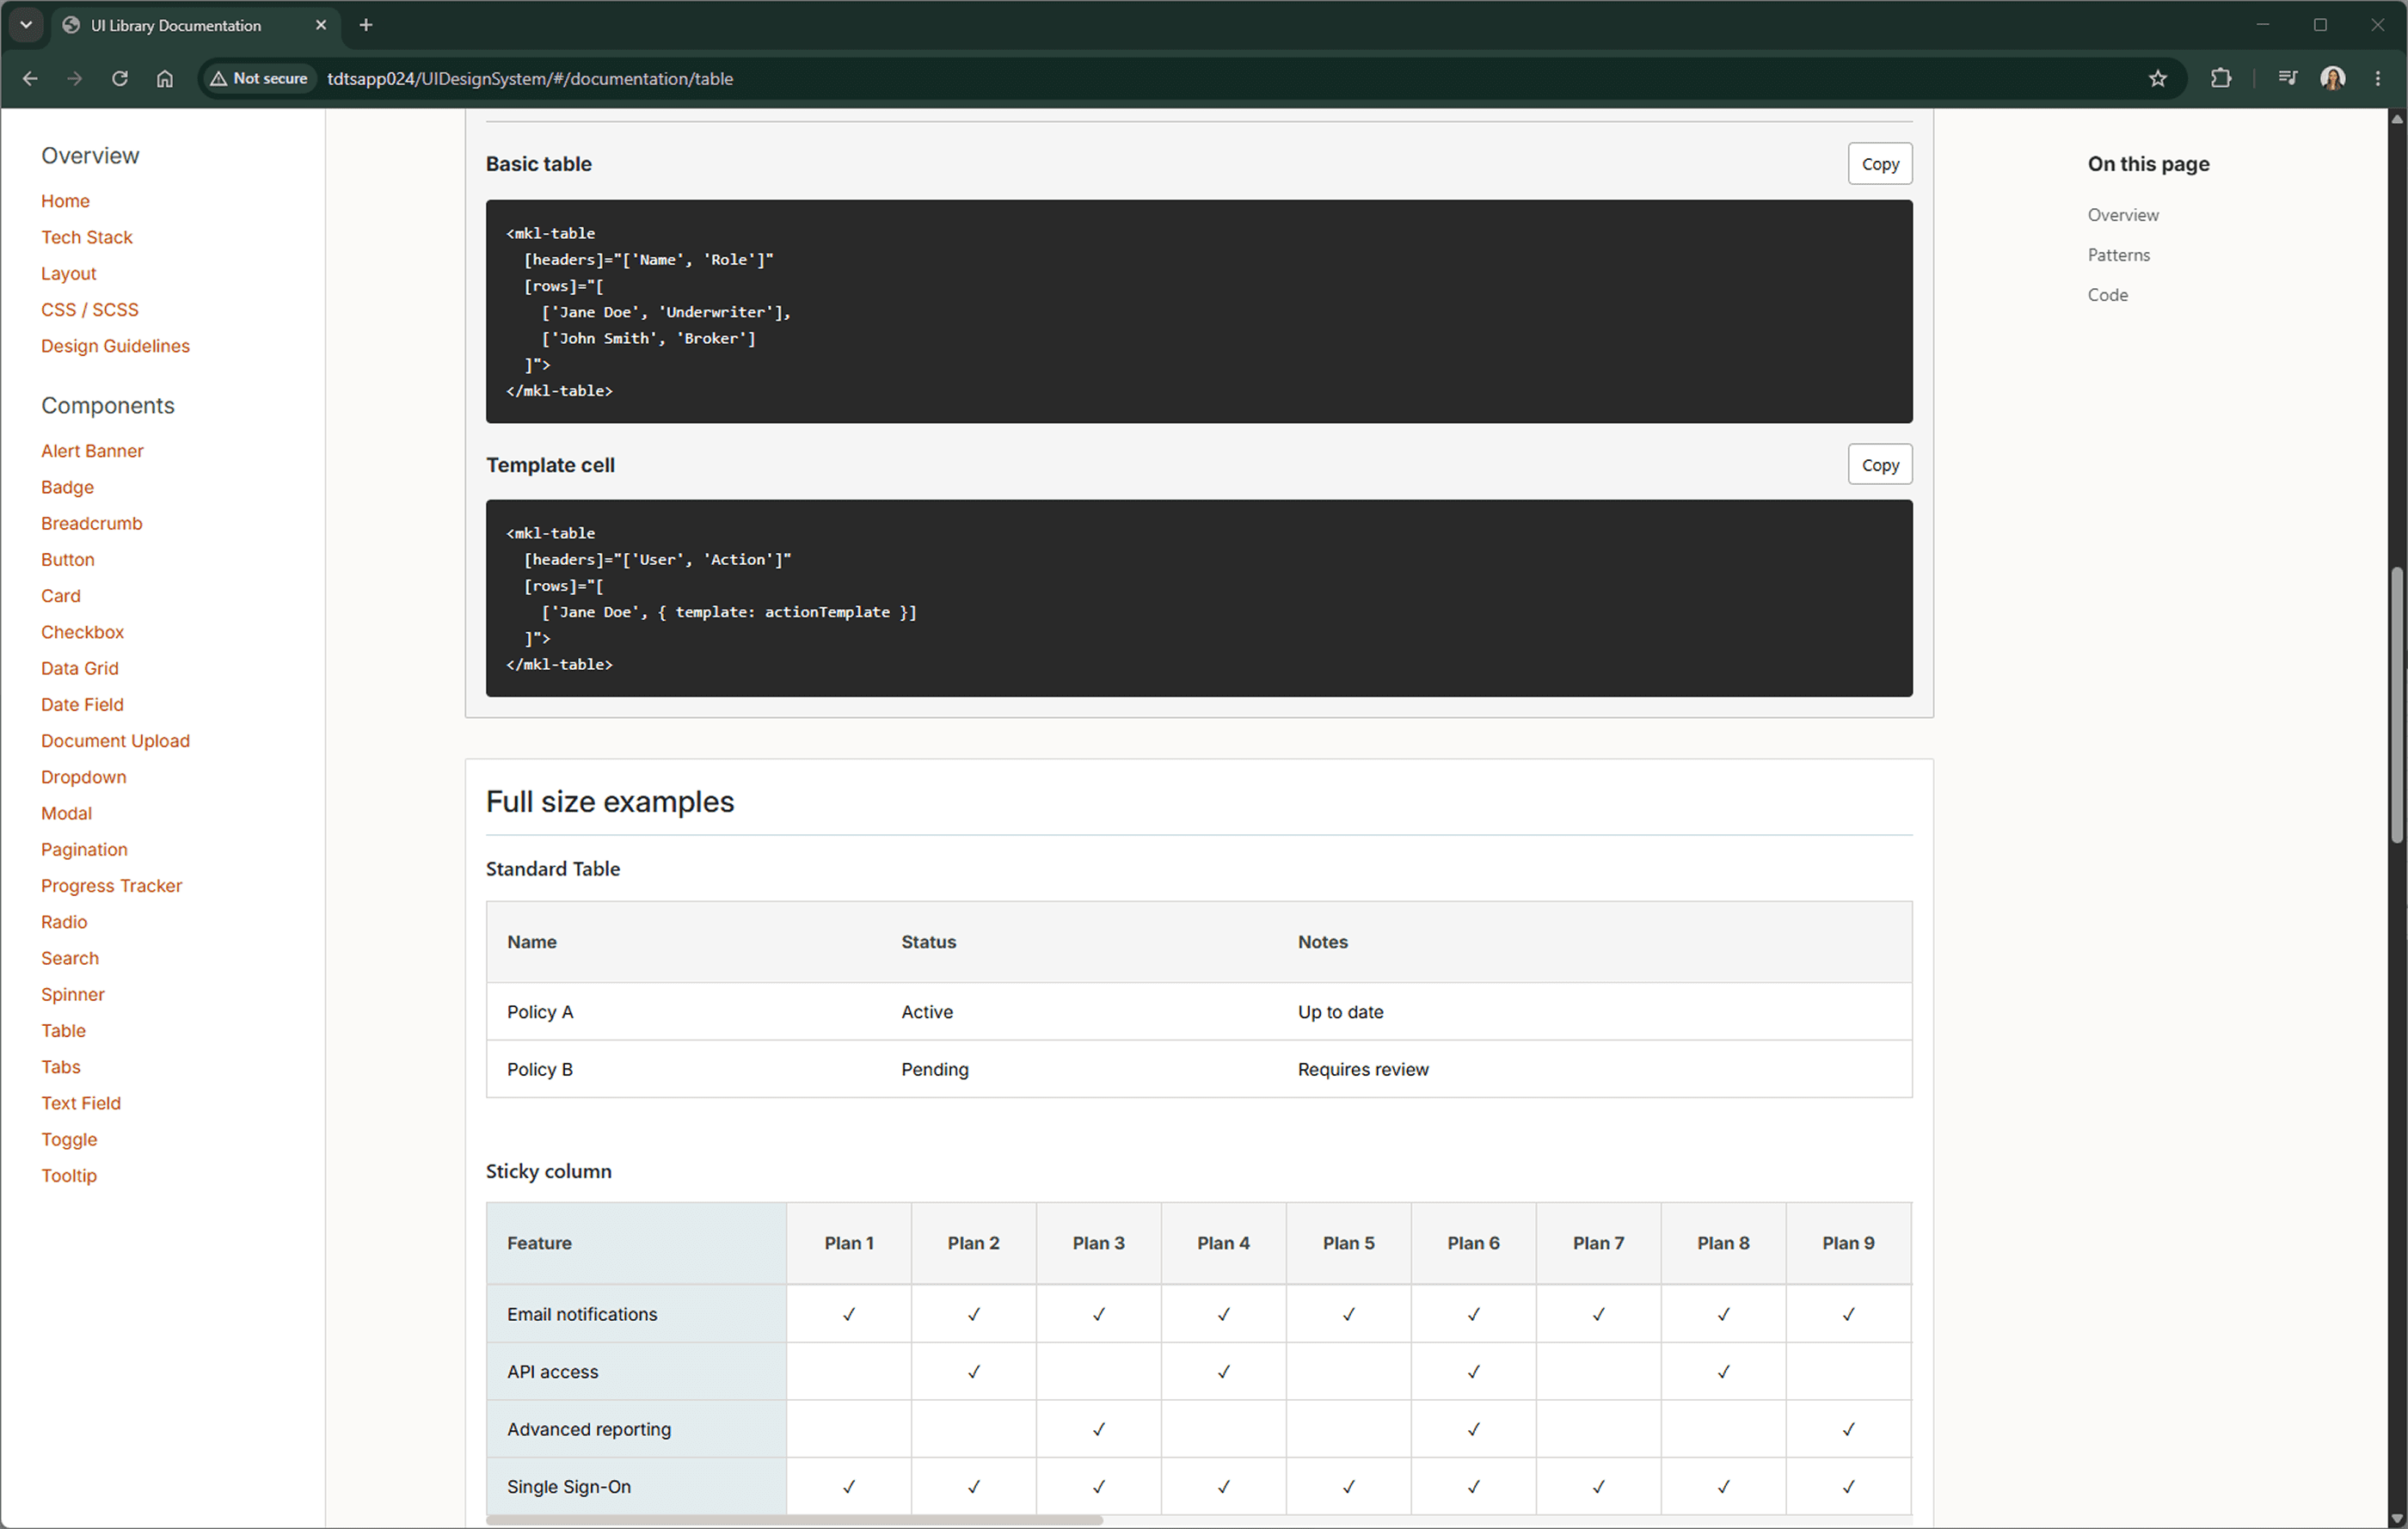The height and width of the screenshot is (1529, 2408).
Task: Open the Button component page
Action: [x=68, y=559]
